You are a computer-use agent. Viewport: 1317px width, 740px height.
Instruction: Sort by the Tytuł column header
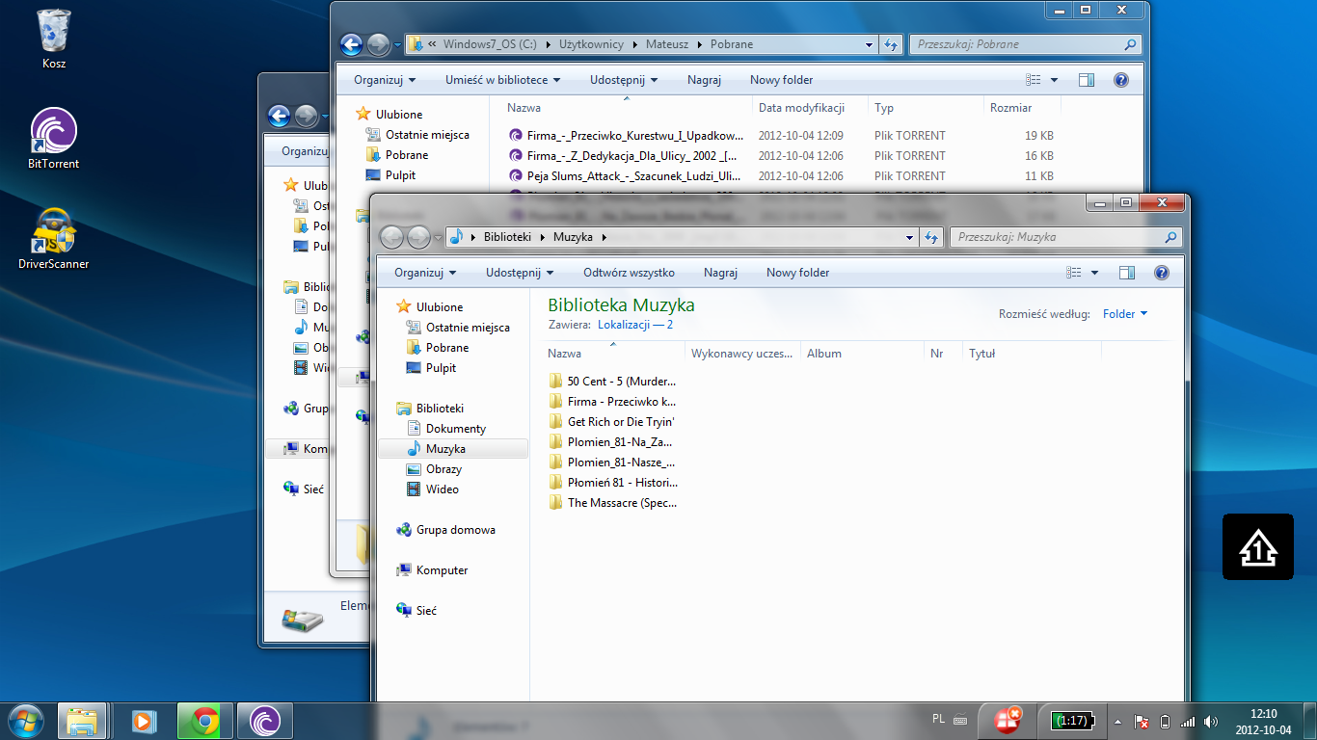(1032, 354)
